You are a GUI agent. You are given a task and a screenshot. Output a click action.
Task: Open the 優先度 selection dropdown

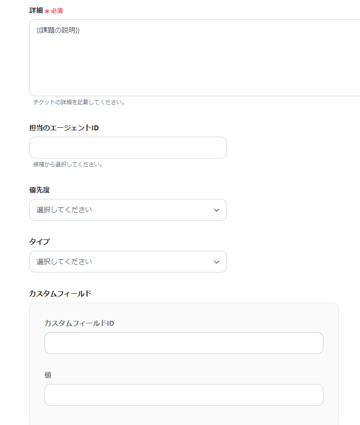point(128,210)
